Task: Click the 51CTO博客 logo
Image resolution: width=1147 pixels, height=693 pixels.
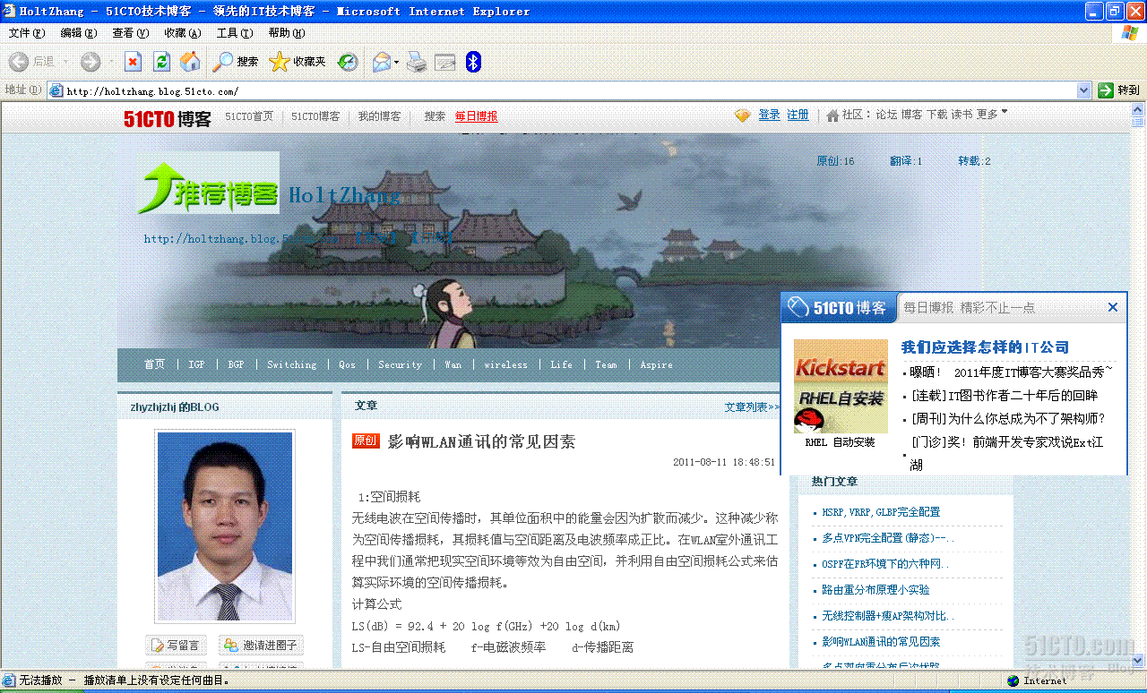Action: [168, 118]
